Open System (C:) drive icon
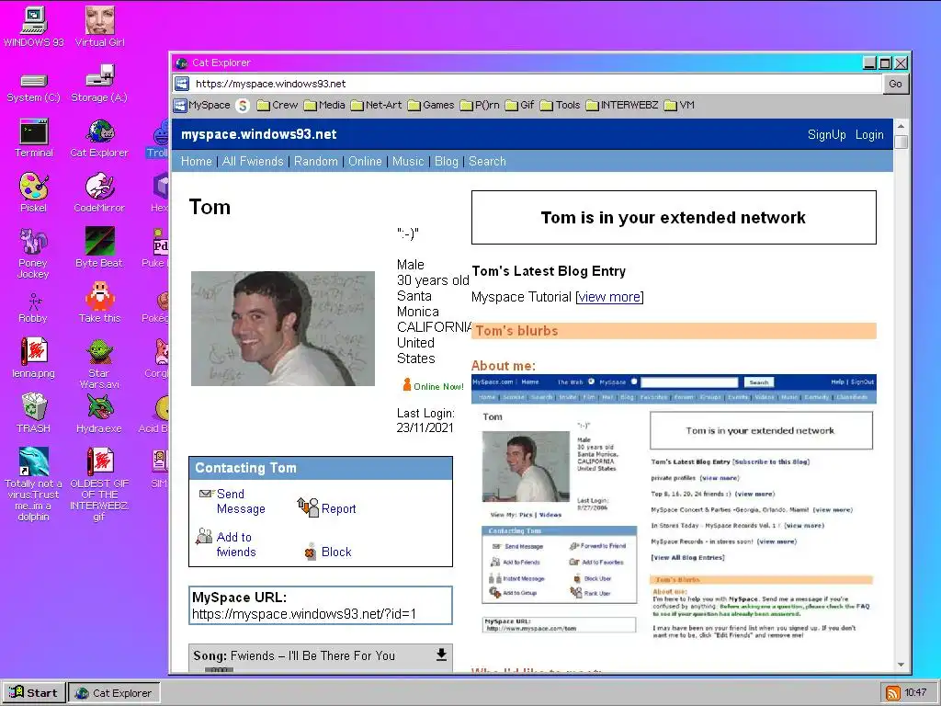Viewport: 941px width, 706px height. (x=34, y=87)
